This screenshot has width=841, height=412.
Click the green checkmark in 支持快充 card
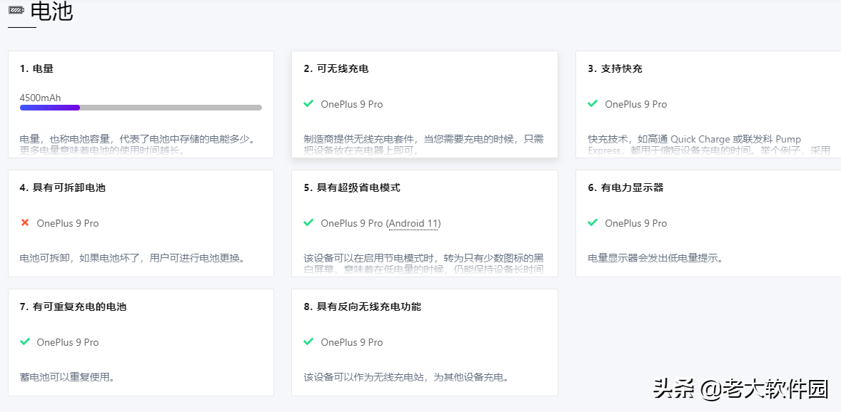[593, 103]
